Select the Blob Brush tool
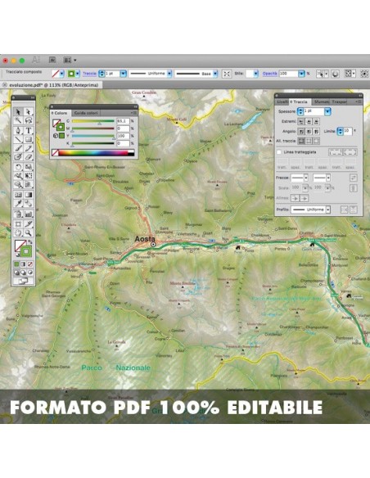This screenshot has width=370, height=478. 18,156
